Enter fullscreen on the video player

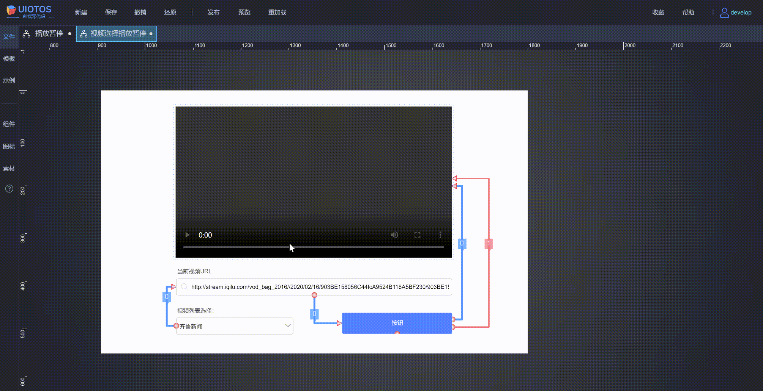(x=417, y=235)
